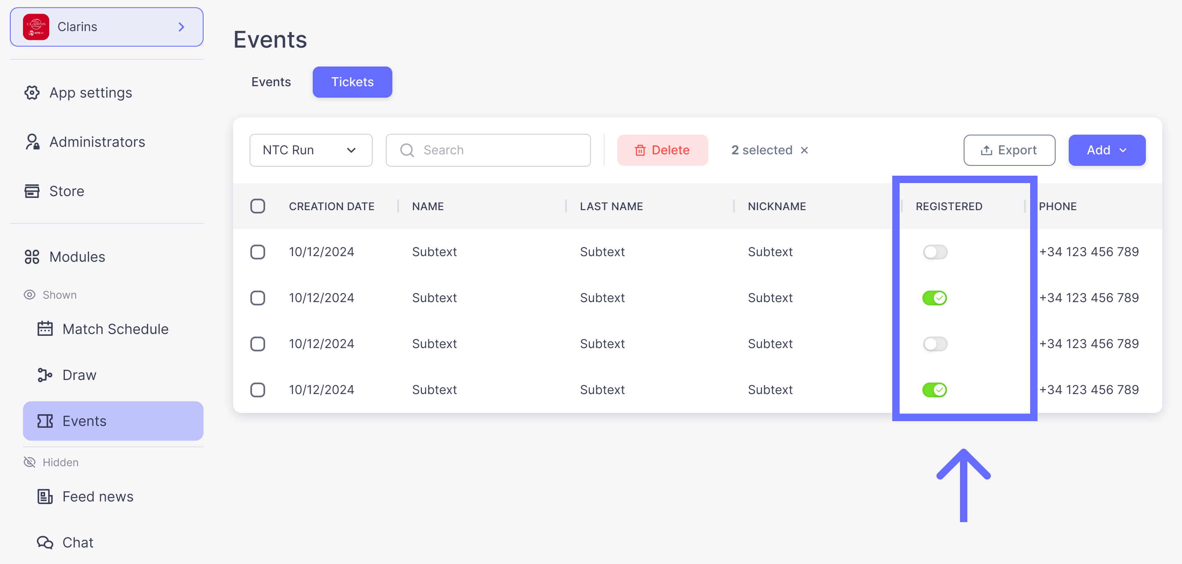1182x564 pixels.
Task: Click the Feed news newspaper icon
Action: (44, 497)
